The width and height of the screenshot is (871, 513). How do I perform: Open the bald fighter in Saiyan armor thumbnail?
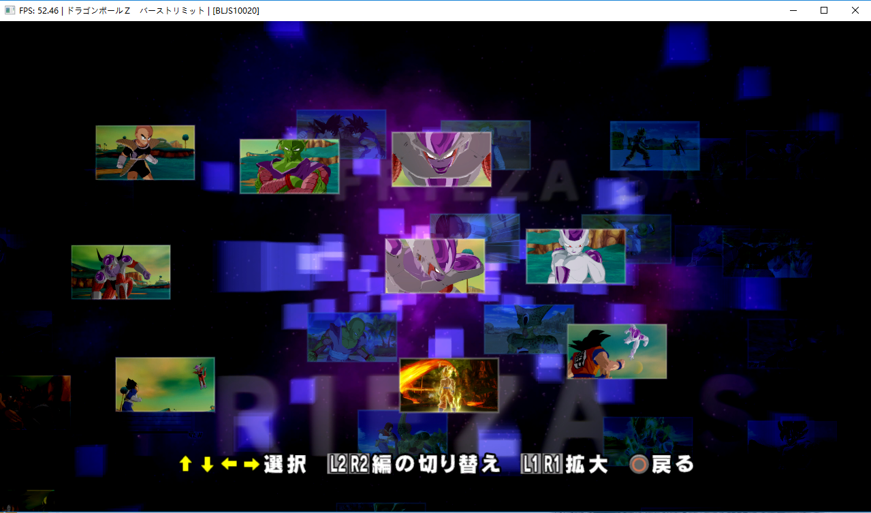[145, 153]
